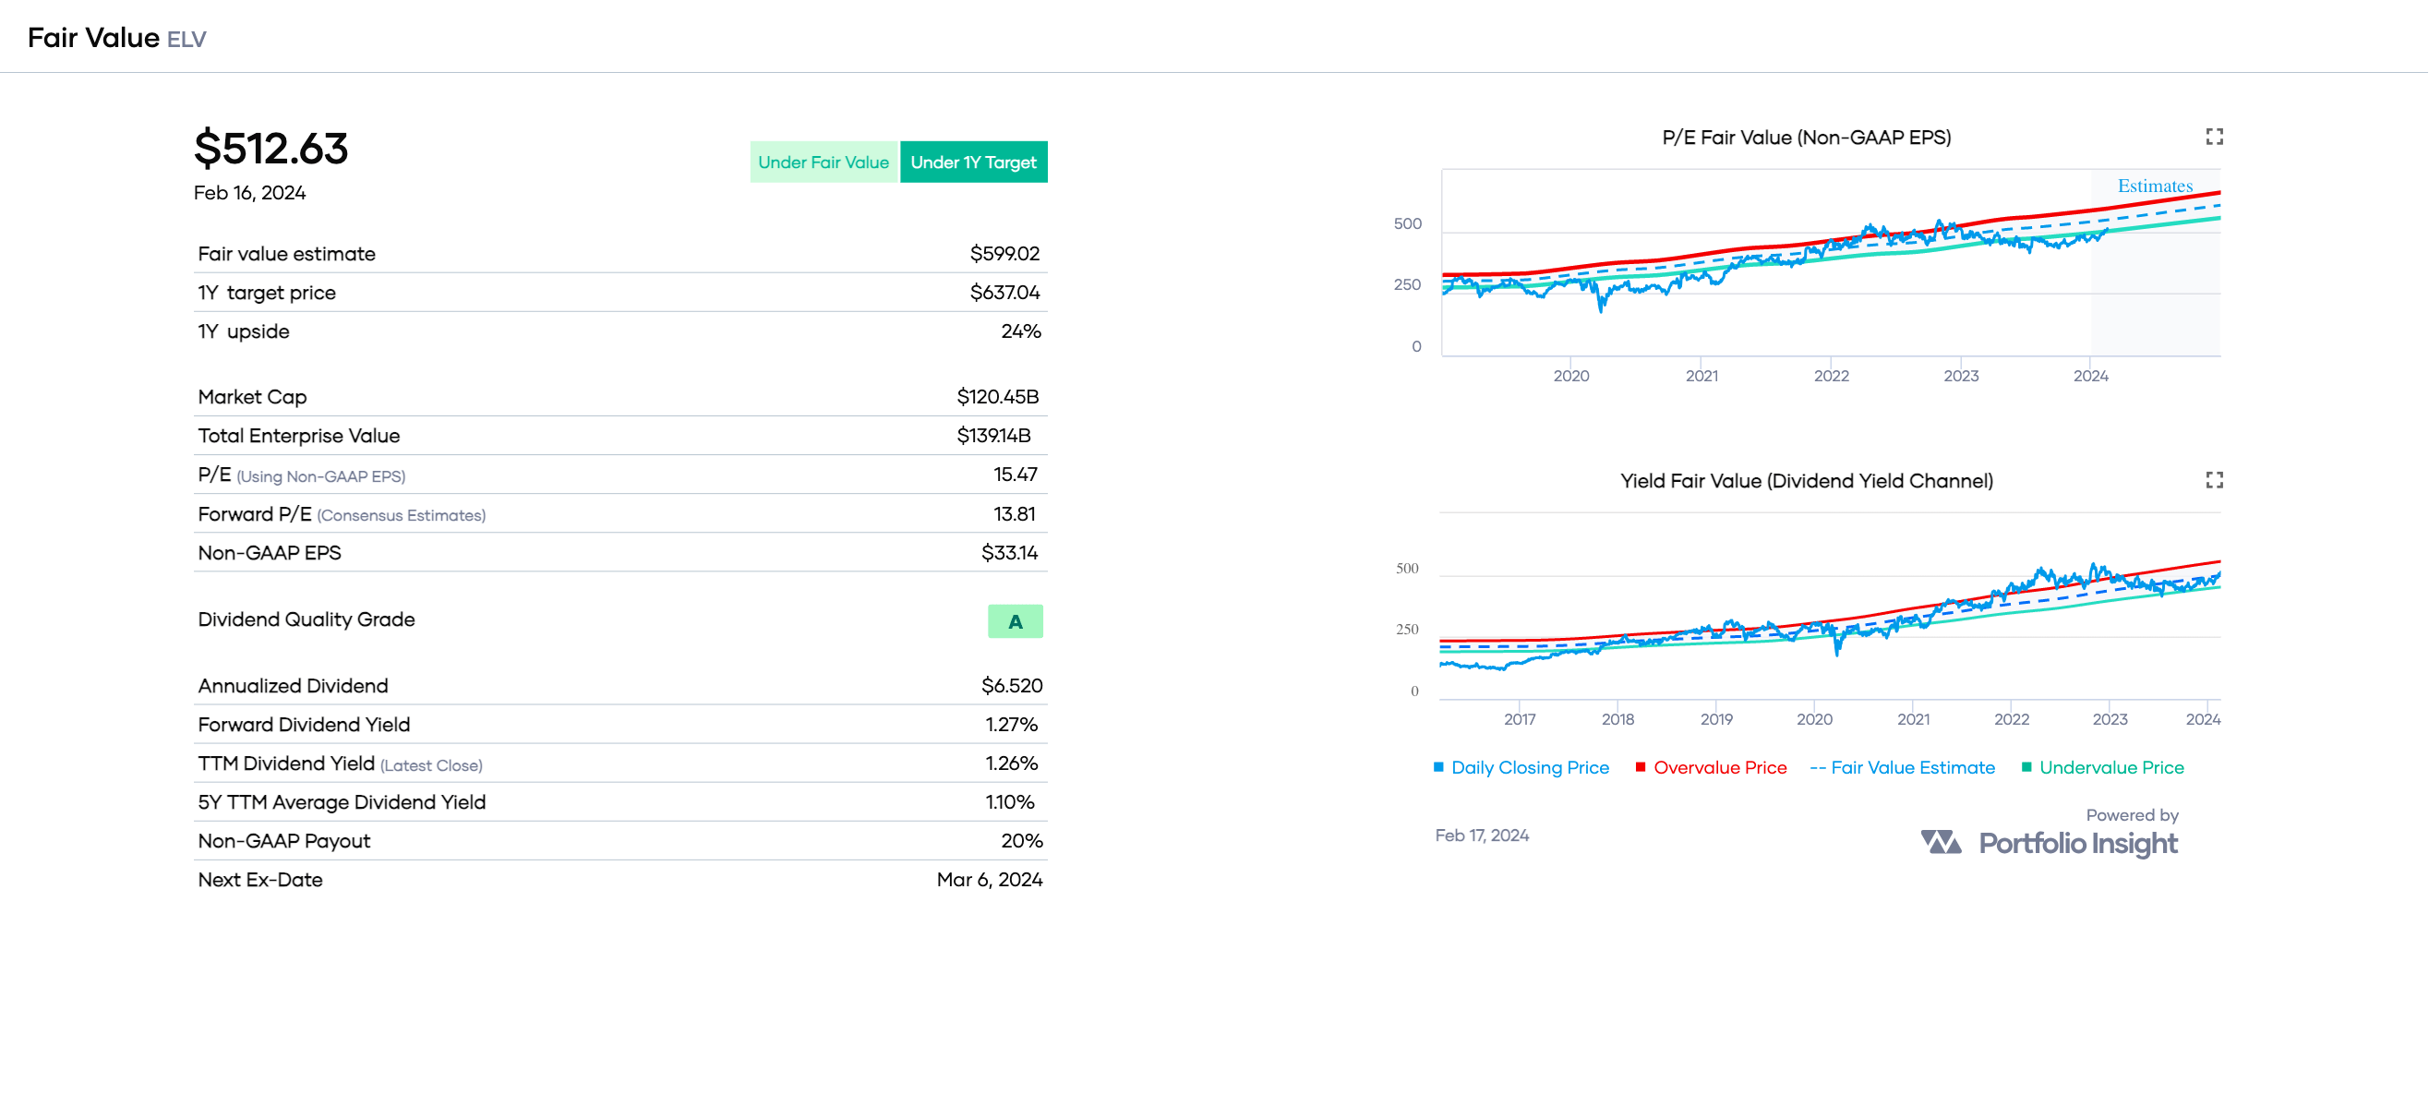This screenshot has height=1106, width=2429.
Task: Click the Fair value estimate row
Action: point(619,254)
